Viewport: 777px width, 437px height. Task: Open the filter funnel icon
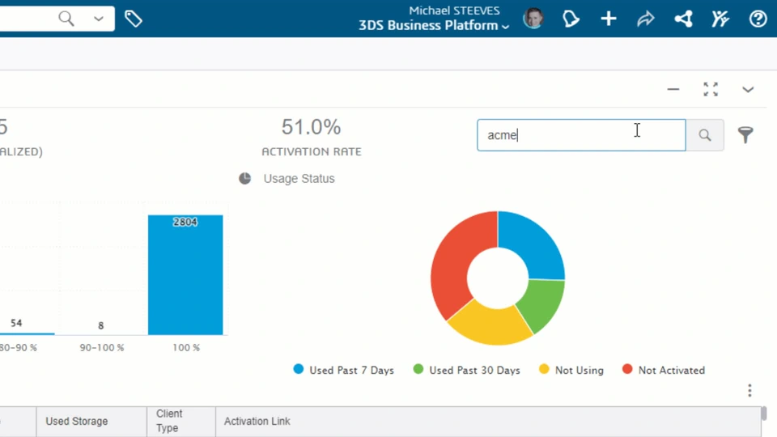[x=745, y=135]
